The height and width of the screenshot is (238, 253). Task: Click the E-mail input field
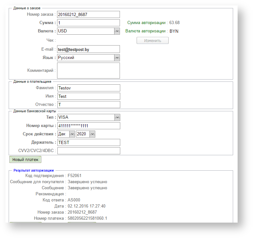pyautogui.click(x=88, y=49)
